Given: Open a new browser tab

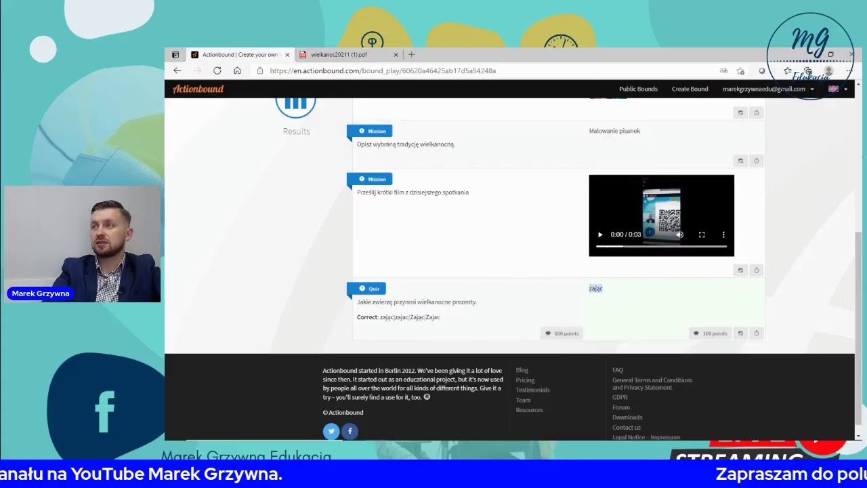Looking at the screenshot, I should coord(411,55).
